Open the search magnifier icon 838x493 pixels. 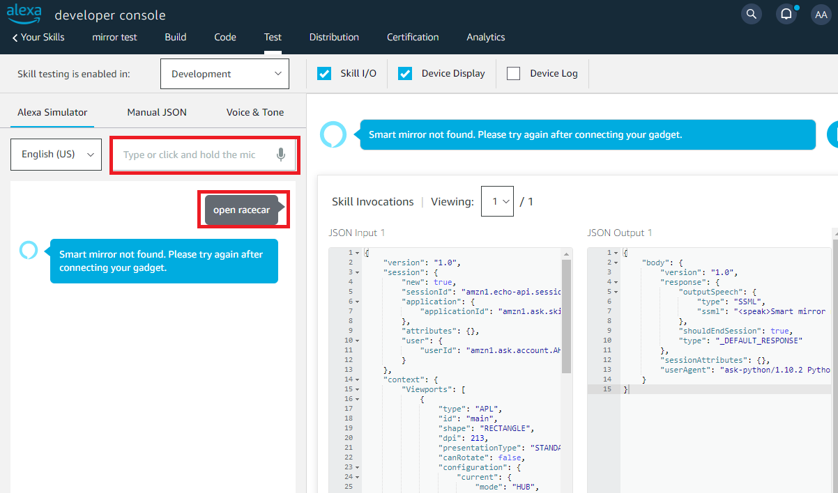[751, 14]
